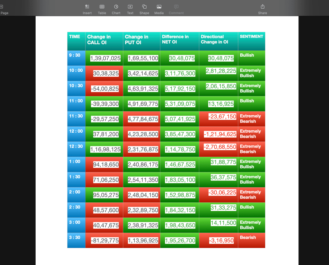Click the Comment toolbar button
The height and width of the screenshot is (265, 329).
click(176, 9)
